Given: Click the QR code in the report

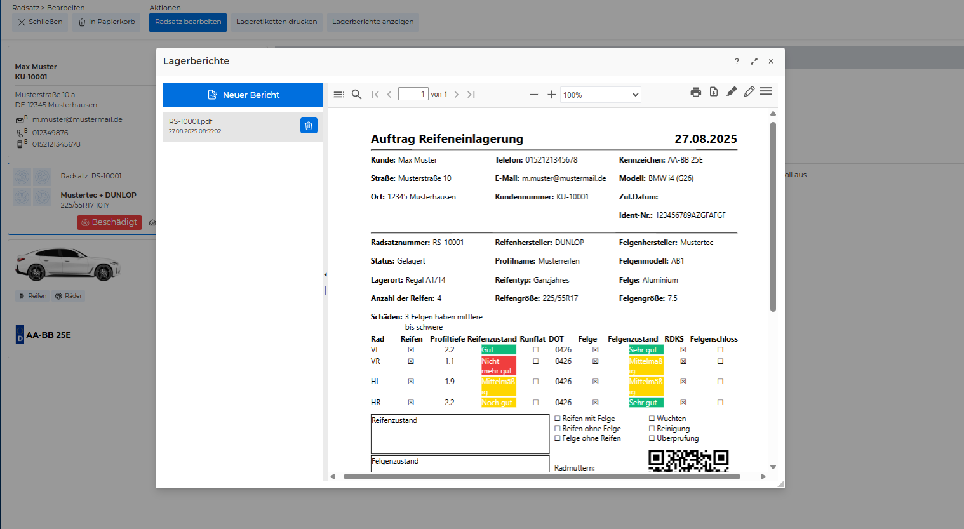Looking at the screenshot, I should tap(688, 460).
